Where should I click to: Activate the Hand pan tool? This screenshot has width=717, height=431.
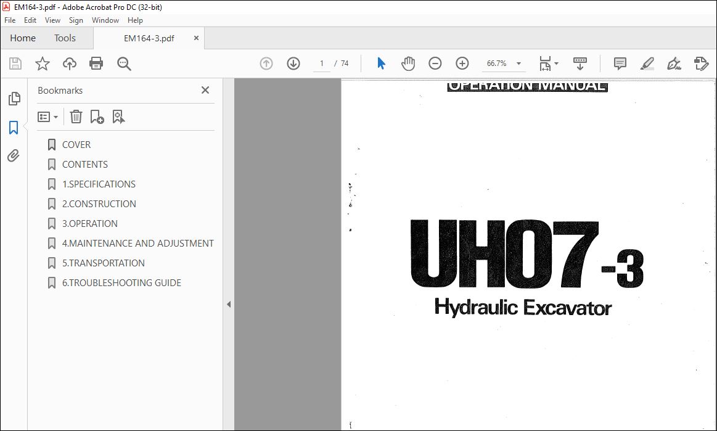click(x=408, y=63)
